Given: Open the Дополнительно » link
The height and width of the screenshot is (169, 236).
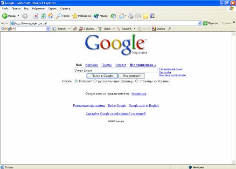Looking at the screenshot, I should coord(143,65).
